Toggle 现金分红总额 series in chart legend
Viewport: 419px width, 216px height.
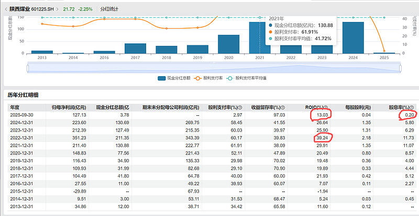coord(173,78)
